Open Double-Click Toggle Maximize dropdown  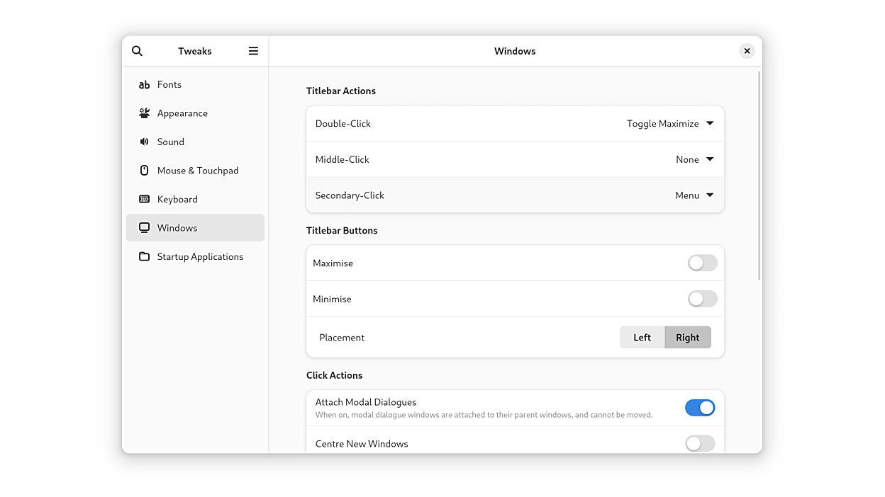pyautogui.click(x=669, y=123)
